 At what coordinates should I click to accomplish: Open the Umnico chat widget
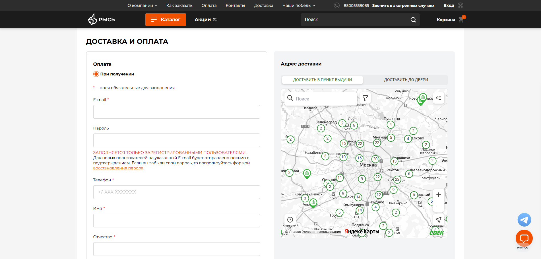pos(524,238)
